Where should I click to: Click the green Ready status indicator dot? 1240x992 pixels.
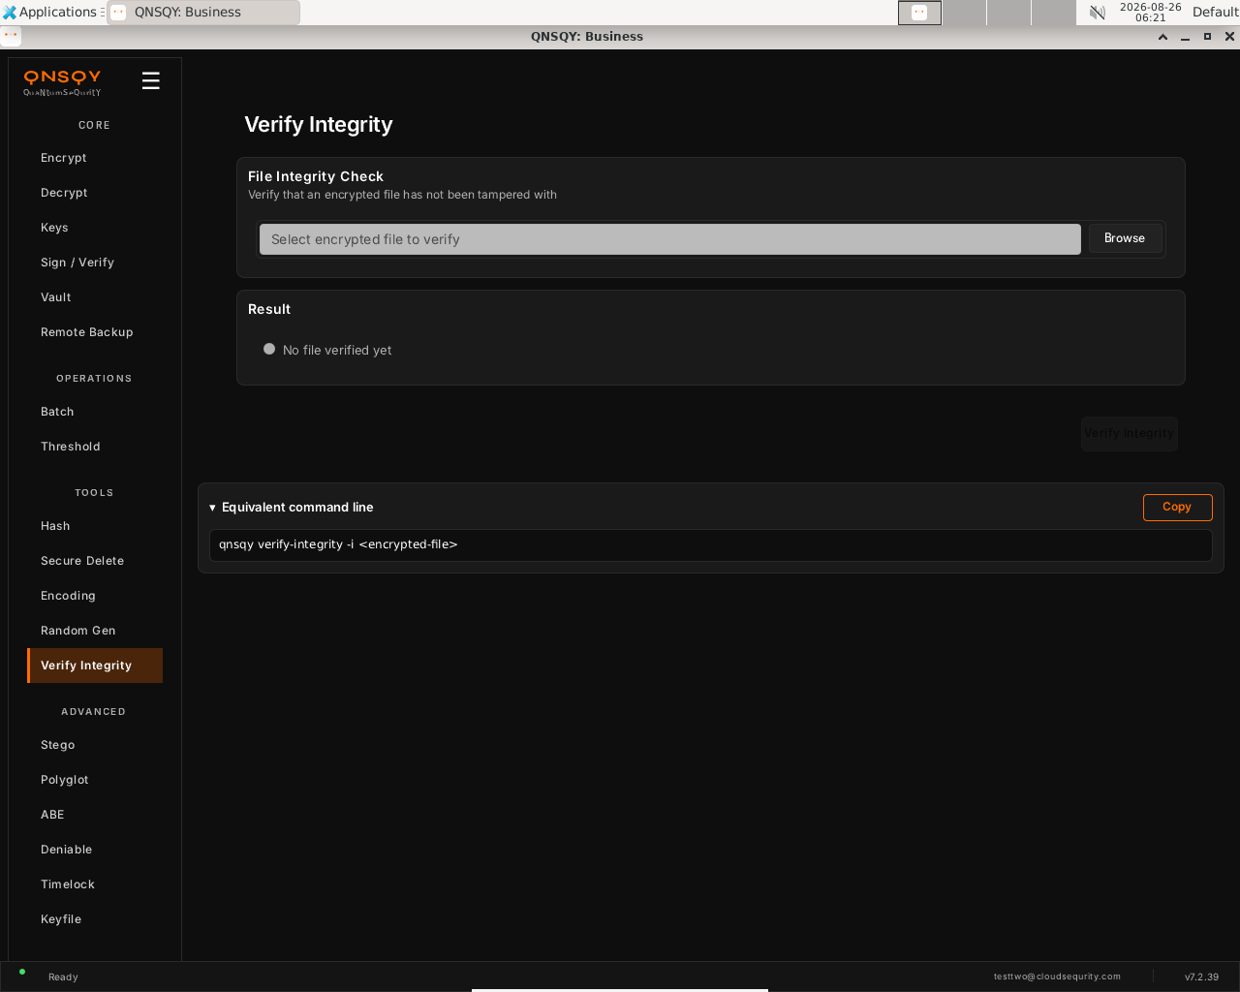click(22, 972)
